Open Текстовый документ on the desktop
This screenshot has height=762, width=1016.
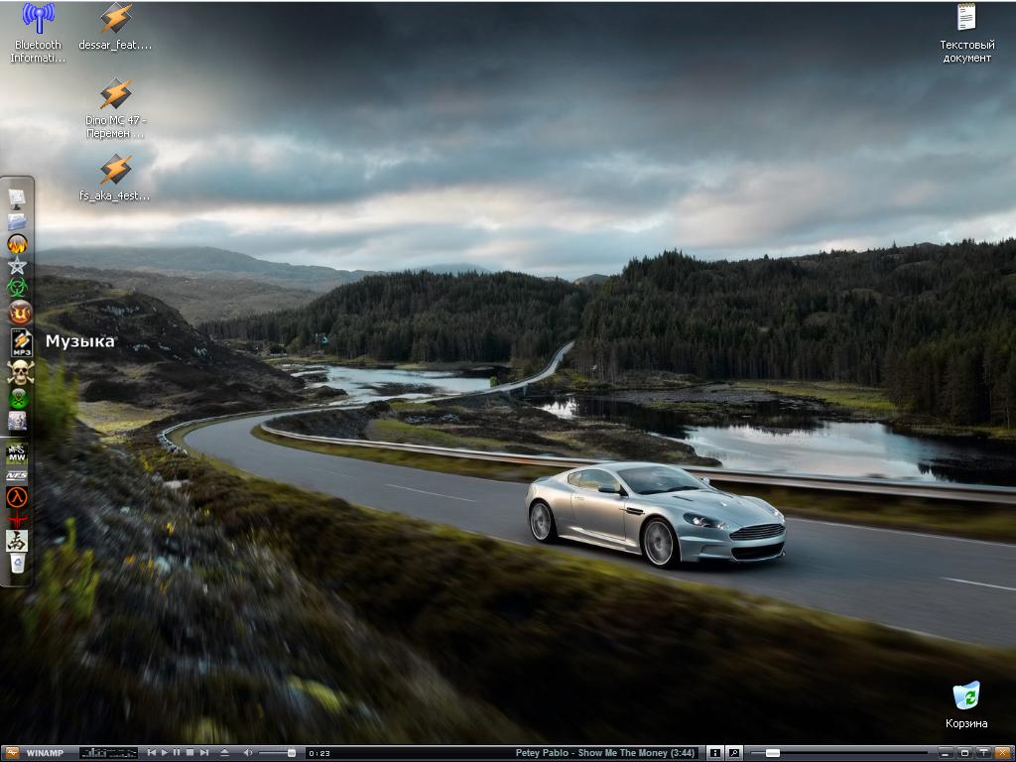tap(966, 18)
